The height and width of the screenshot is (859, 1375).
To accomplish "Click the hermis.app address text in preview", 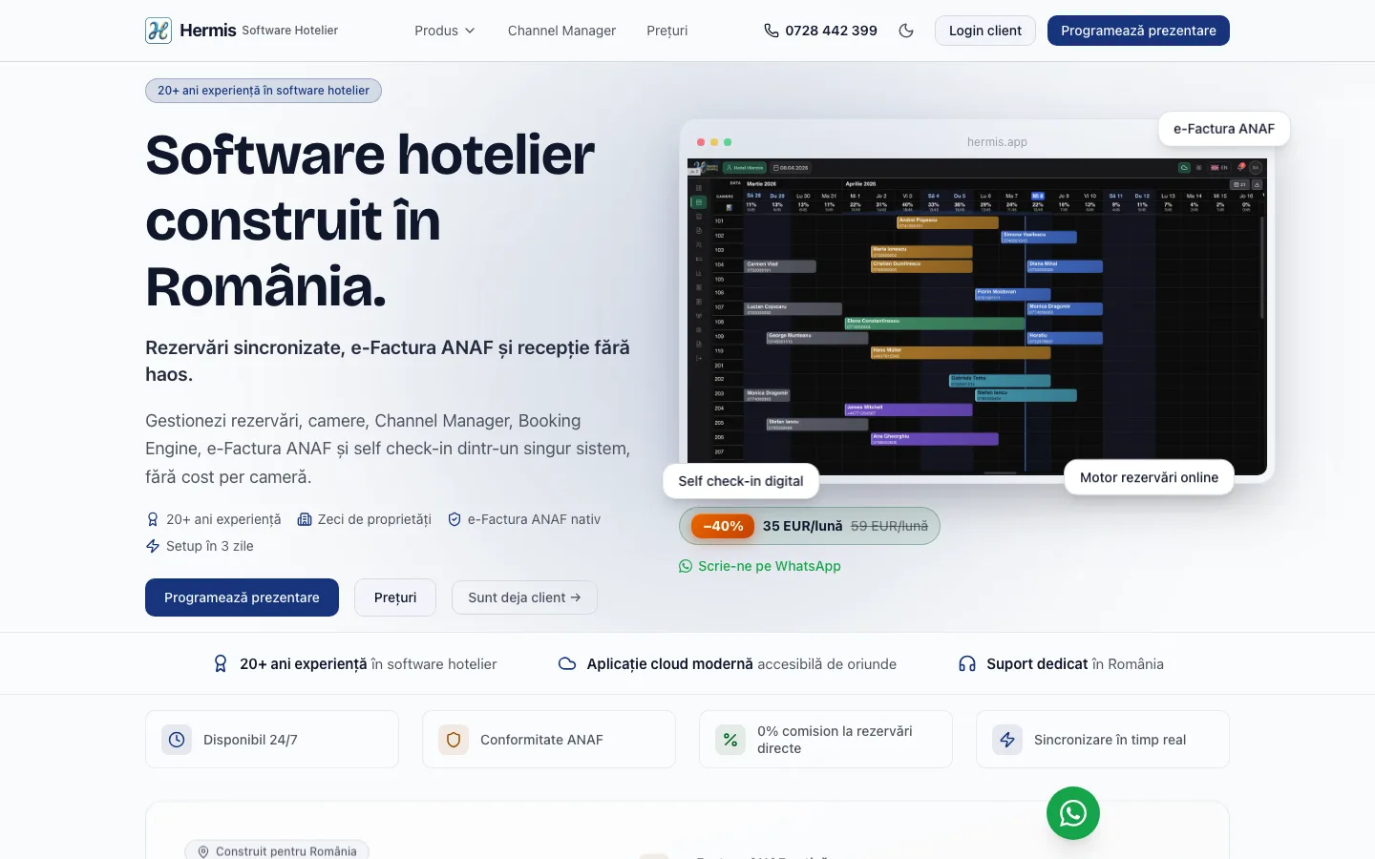I will tap(997, 142).
